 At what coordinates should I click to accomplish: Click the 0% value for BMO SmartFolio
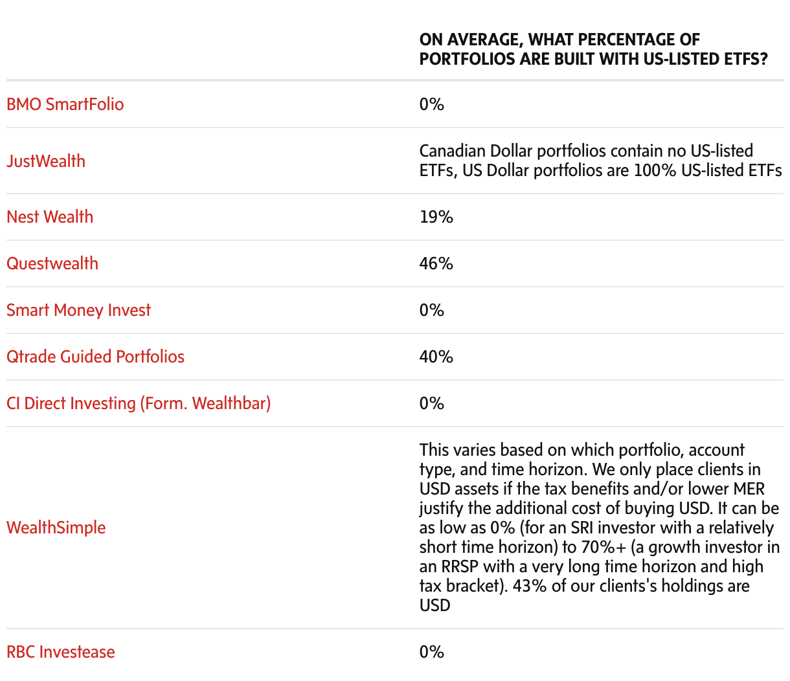click(432, 104)
